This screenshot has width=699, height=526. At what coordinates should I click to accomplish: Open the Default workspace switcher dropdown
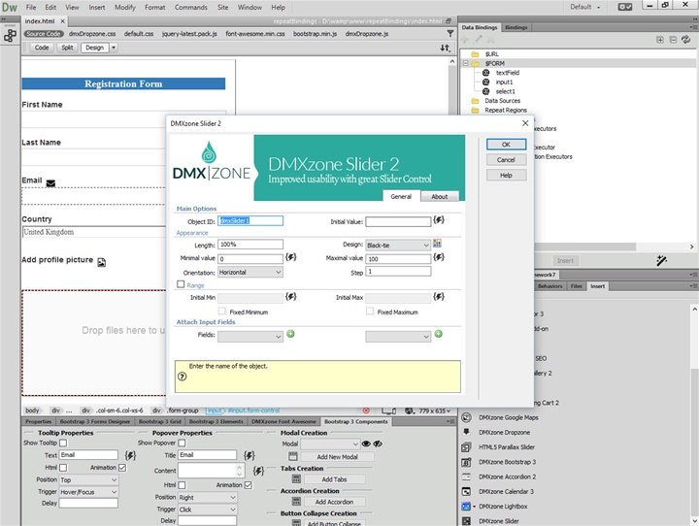(x=585, y=7)
